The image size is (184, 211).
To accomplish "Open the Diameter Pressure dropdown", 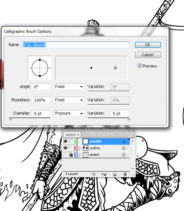I will (x=69, y=113).
